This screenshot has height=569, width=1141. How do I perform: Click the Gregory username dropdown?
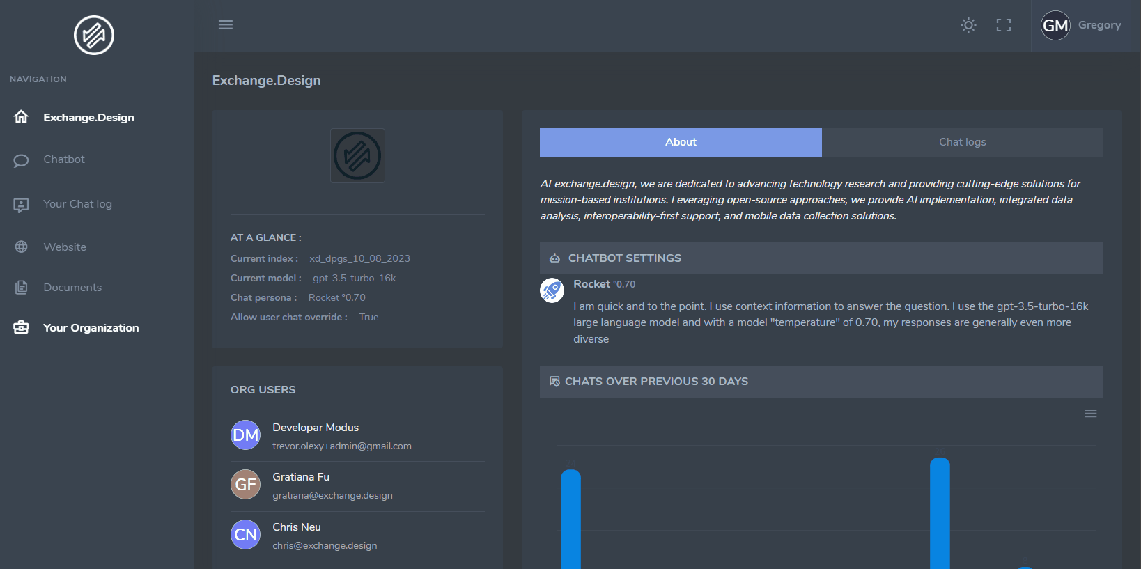point(1099,25)
